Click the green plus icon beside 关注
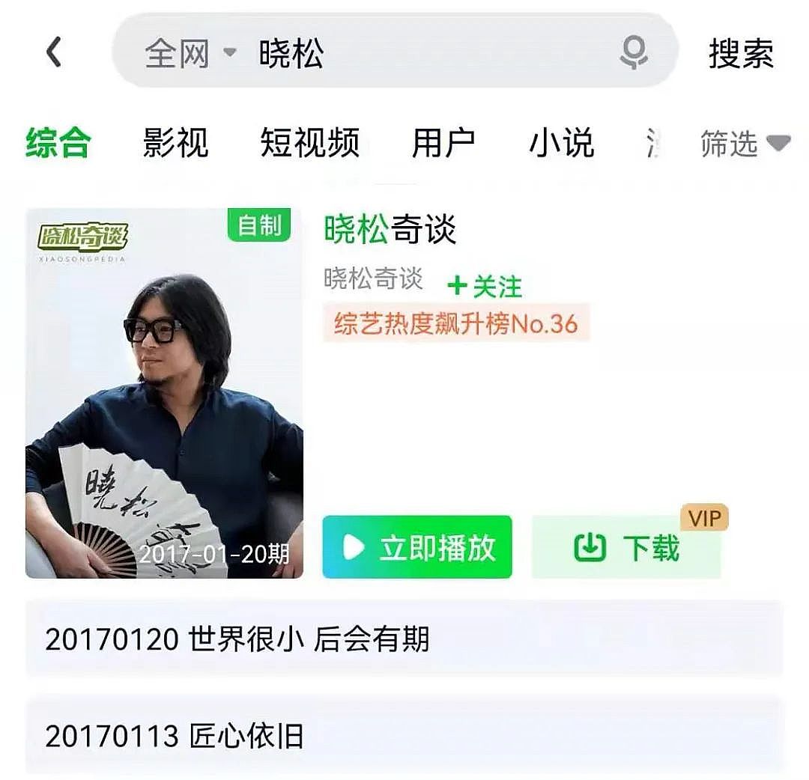The width and height of the screenshot is (809, 780). point(457,285)
